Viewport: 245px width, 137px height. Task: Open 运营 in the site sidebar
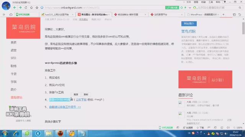point(14,50)
